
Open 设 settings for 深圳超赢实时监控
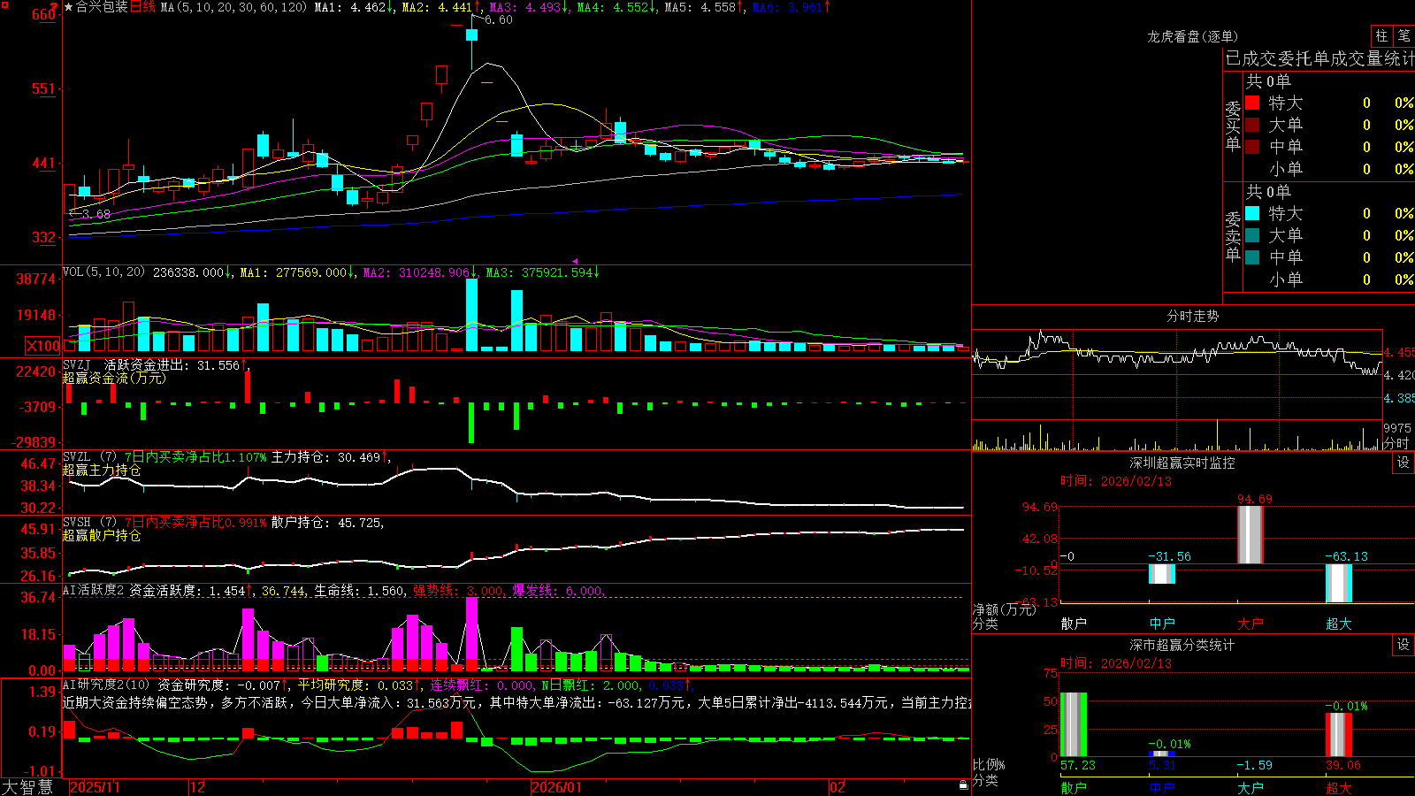tap(1404, 463)
